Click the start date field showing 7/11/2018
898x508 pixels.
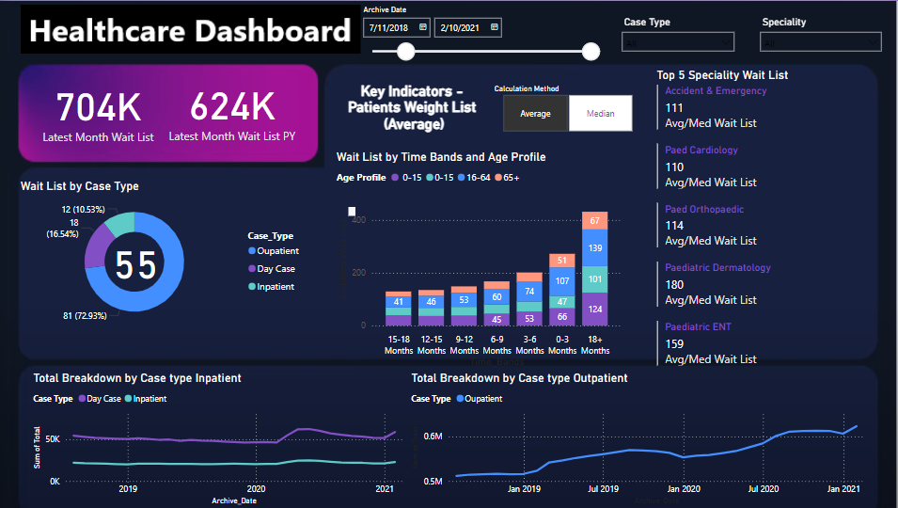[x=389, y=28]
